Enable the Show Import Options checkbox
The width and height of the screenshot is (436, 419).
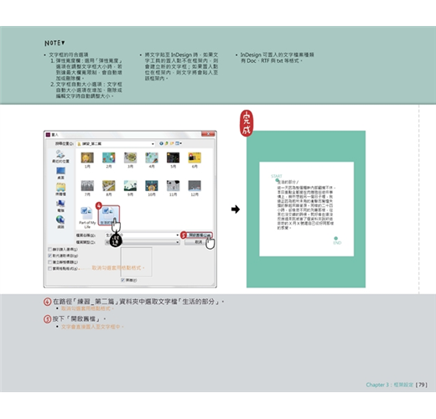coord(50,249)
